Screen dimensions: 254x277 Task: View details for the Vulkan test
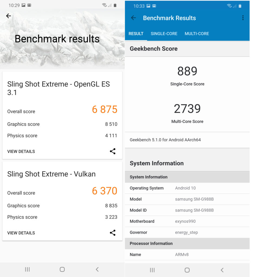pos(21,233)
